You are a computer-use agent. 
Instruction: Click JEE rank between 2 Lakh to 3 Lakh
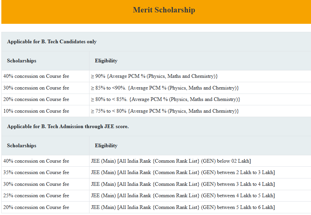[183, 172]
